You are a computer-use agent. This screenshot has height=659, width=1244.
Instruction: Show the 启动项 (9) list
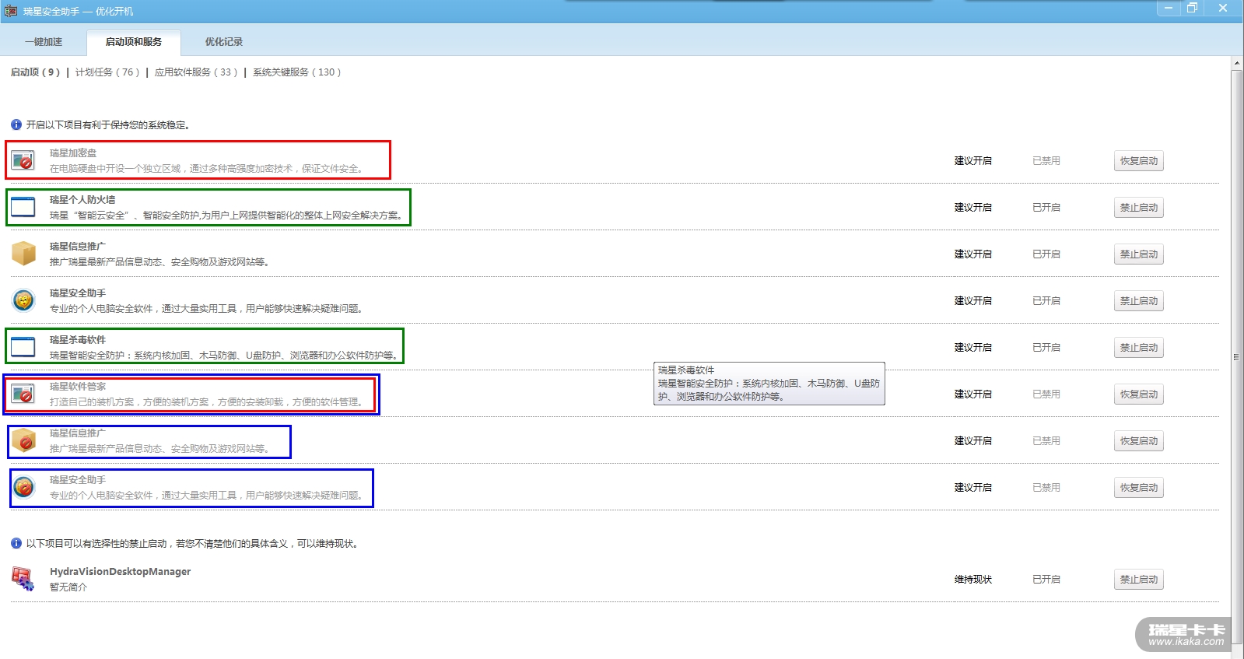pos(35,72)
